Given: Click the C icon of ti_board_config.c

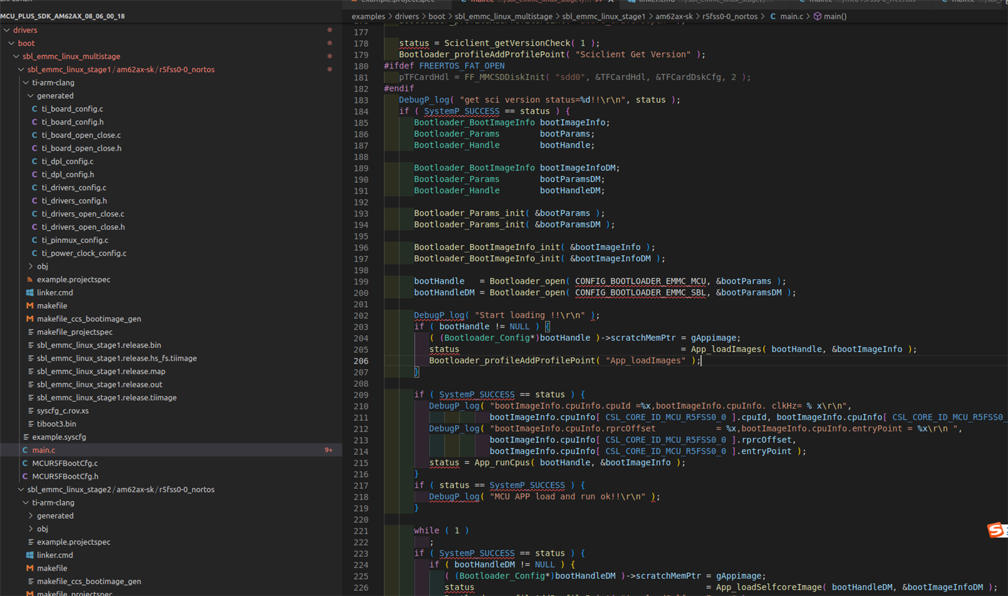Looking at the screenshot, I should point(35,109).
